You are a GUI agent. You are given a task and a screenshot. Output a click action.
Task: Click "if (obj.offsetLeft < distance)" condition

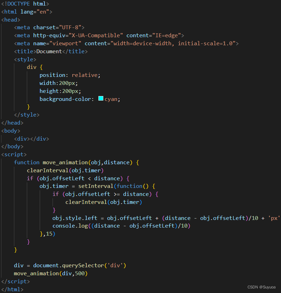point(75,179)
